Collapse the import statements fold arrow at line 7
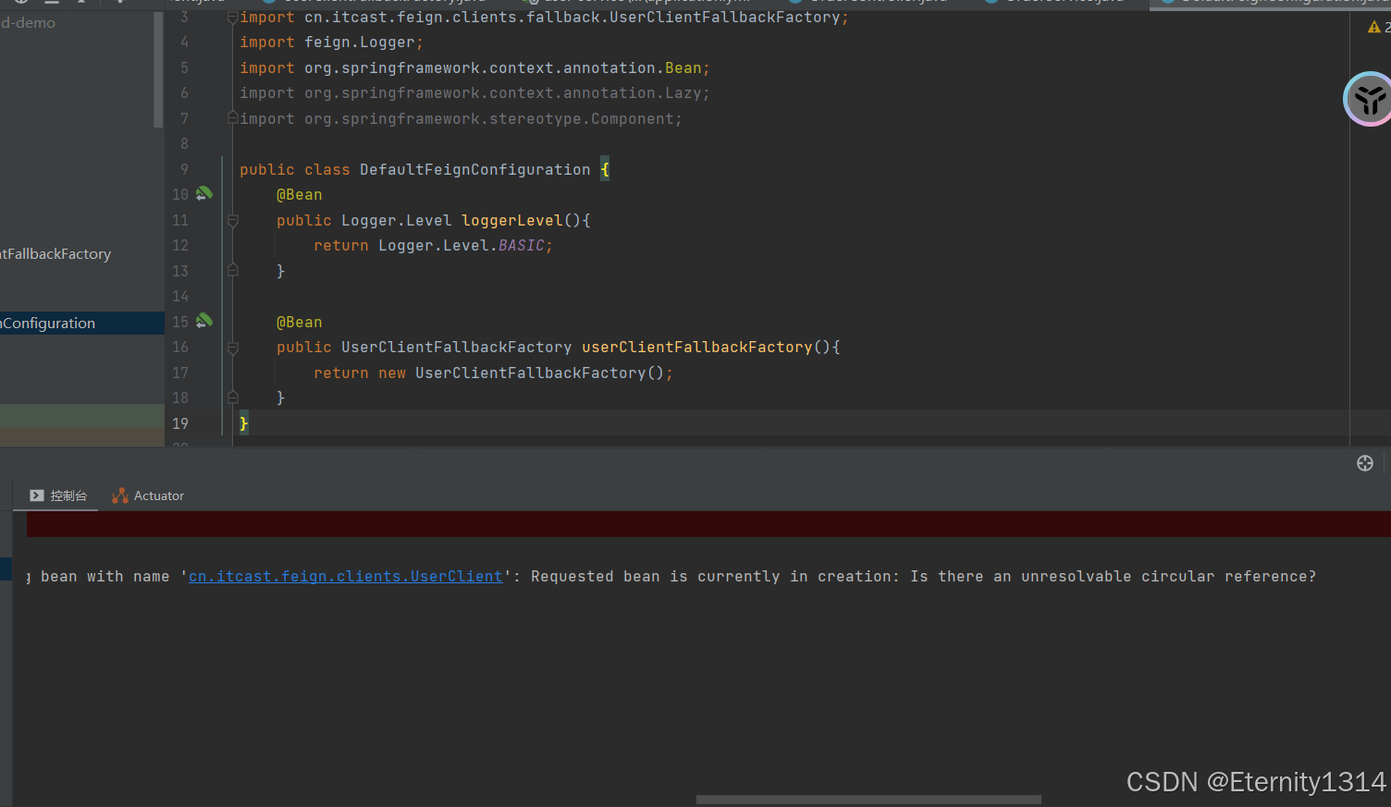The width and height of the screenshot is (1391, 807). point(232,117)
